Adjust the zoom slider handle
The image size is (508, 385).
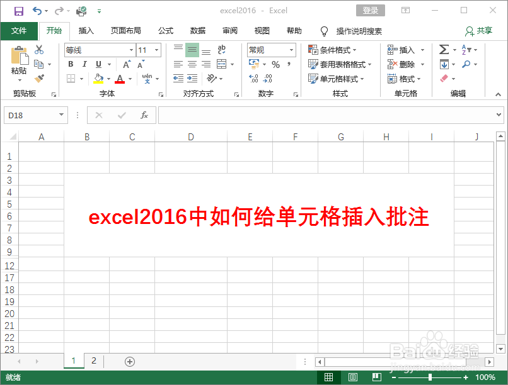pyautogui.click(x=430, y=377)
